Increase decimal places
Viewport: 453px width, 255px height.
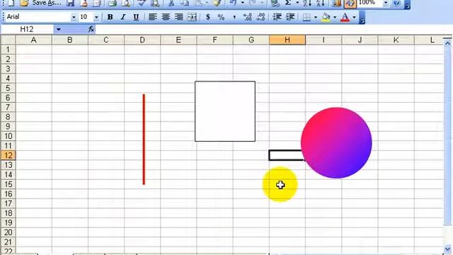tap(247, 17)
